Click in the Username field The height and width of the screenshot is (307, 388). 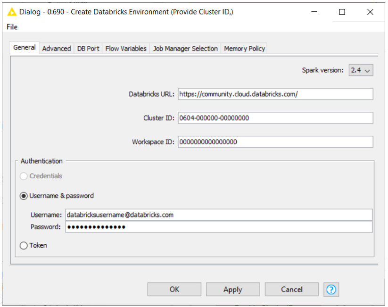219,215
